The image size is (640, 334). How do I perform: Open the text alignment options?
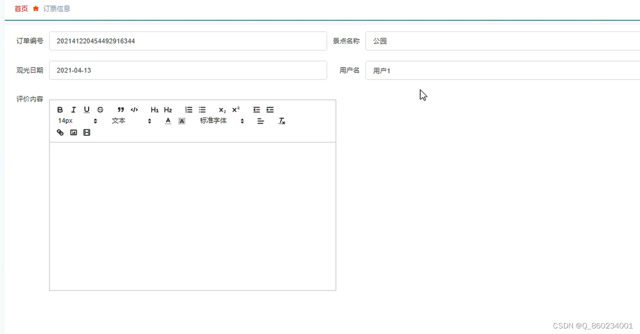pyautogui.click(x=261, y=121)
